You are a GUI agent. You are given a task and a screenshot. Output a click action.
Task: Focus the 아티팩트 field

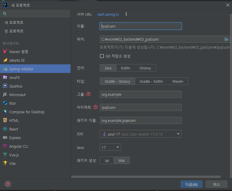pyautogui.click(x=141, y=107)
